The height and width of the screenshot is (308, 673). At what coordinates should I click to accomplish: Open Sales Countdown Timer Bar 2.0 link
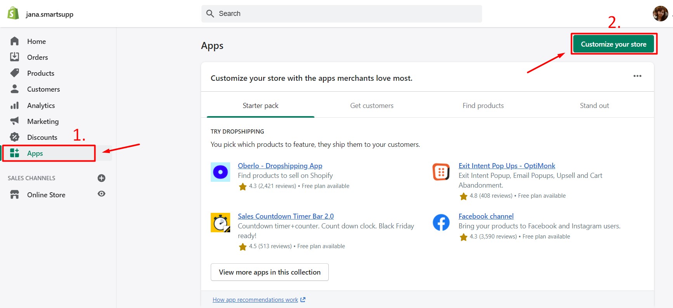point(286,216)
